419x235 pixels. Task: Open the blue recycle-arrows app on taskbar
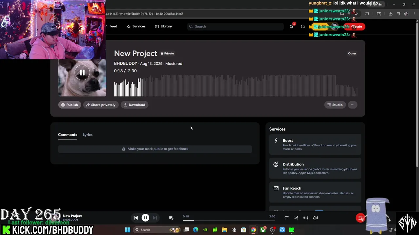click(x=282, y=230)
